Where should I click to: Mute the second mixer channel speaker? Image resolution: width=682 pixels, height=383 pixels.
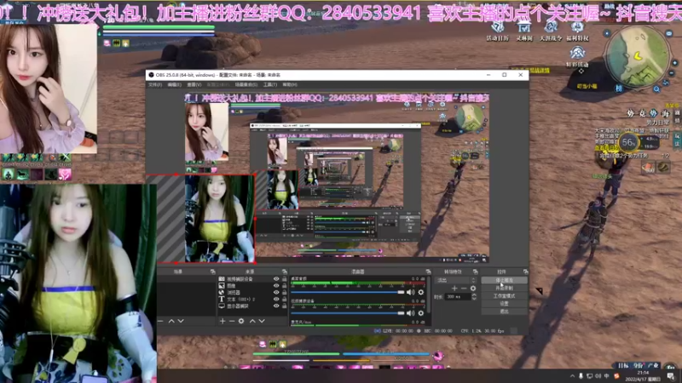coord(410,312)
